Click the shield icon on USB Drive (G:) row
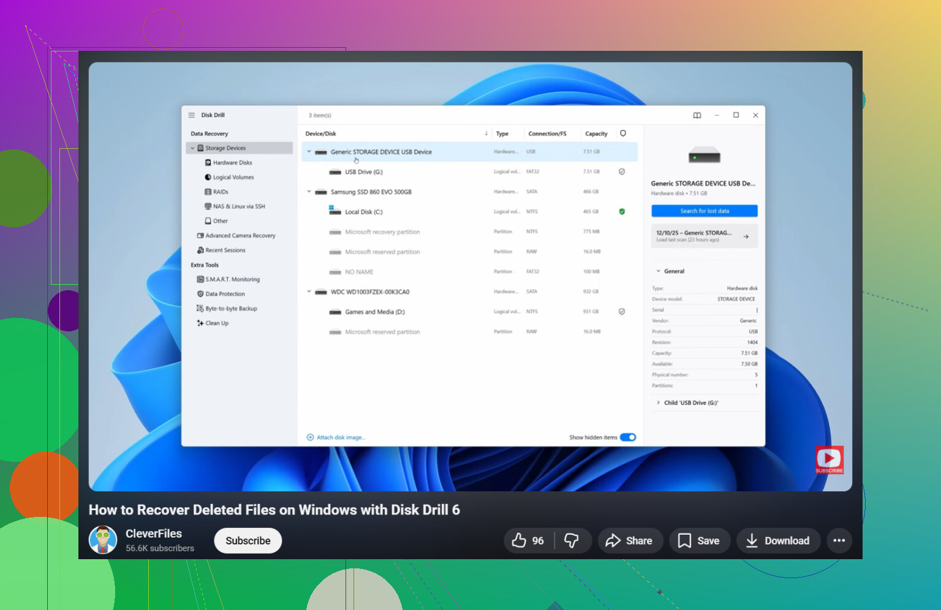941x610 pixels. pos(622,172)
